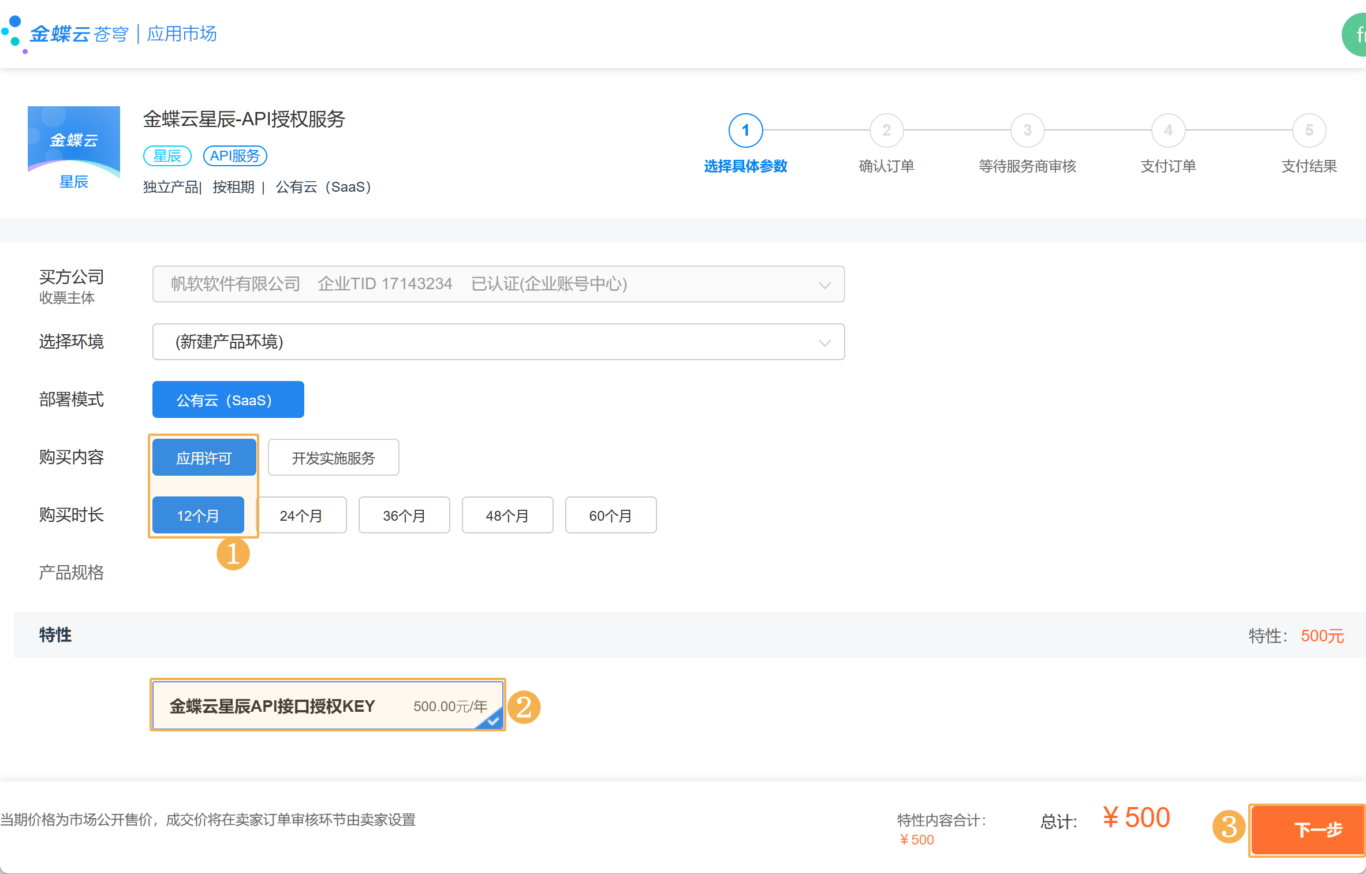Click the 公有云（SaaS）deployment mode button
Image resolution: width=1366 pixels, height=874 pixels.
pos(228,399)
